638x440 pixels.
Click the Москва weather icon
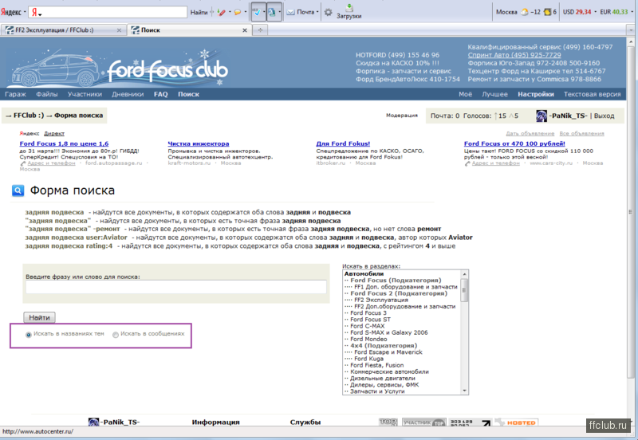coord(525,12)
